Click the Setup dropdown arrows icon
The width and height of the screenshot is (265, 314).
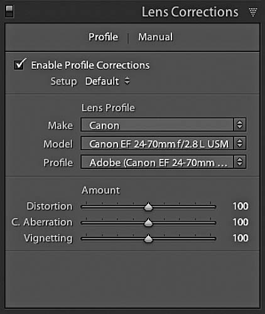[127, 81]
